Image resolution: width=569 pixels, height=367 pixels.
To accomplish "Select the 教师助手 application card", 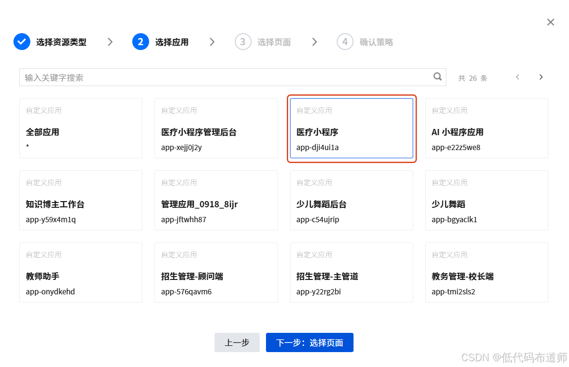I will coord(80,272).
